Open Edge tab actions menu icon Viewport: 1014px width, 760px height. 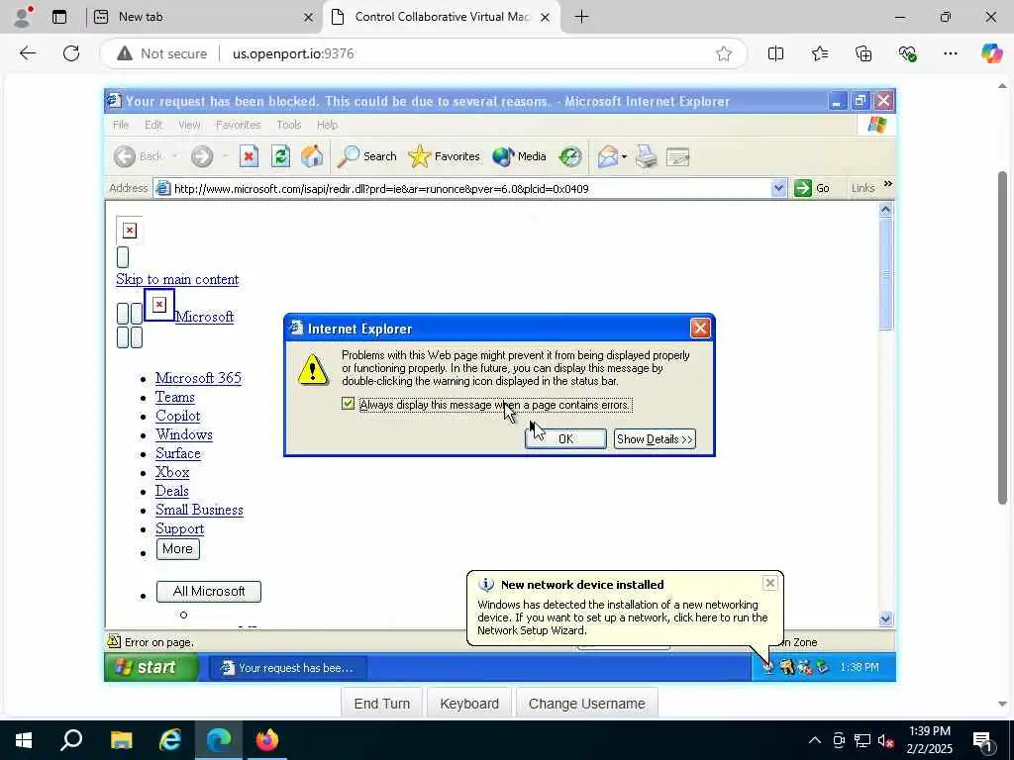pos(59,17)
